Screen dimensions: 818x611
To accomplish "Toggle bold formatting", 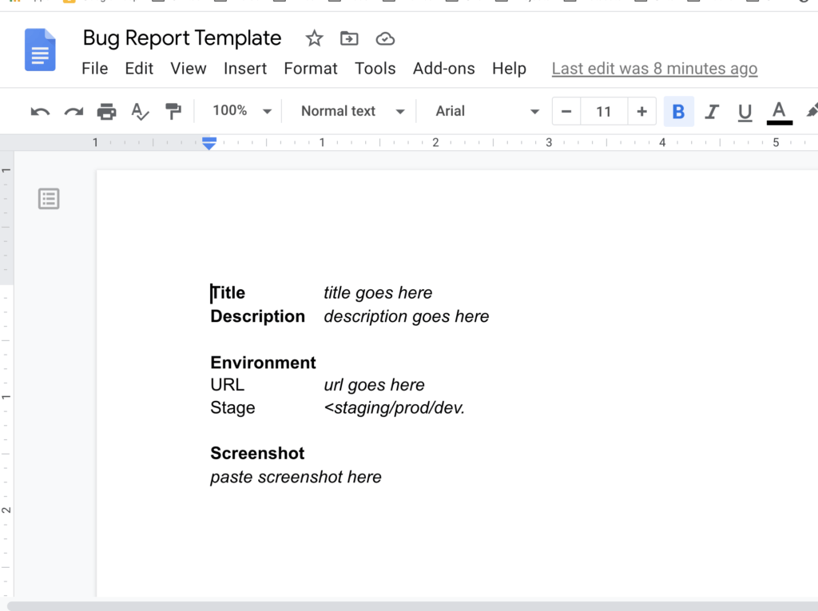I will click(679, 111).
